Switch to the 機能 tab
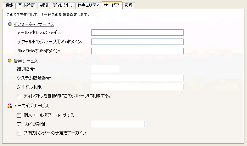 (x=9, y=5)
